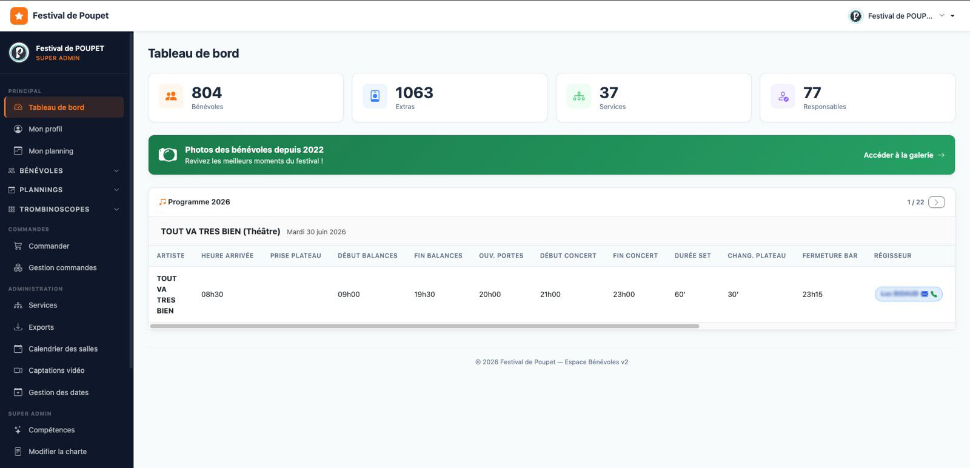Click the 23h15 fermeture bar cell
This screenshot has width=970, height=468.
click(812, 295)
